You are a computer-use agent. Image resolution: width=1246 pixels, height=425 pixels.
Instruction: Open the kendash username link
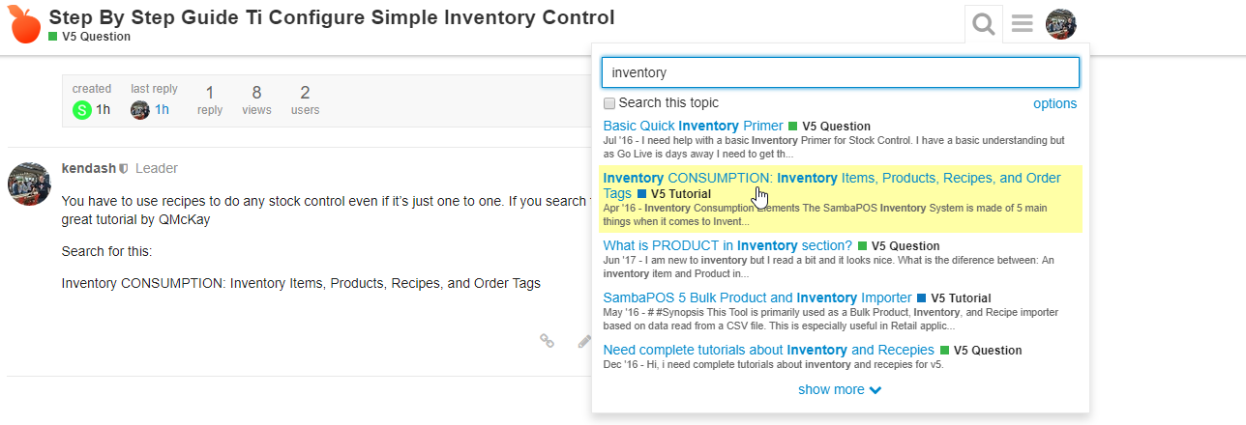click(88, 168)
